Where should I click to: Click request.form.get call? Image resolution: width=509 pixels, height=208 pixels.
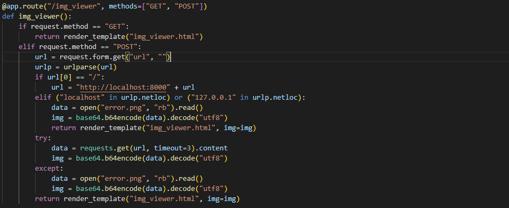(92, 57)
